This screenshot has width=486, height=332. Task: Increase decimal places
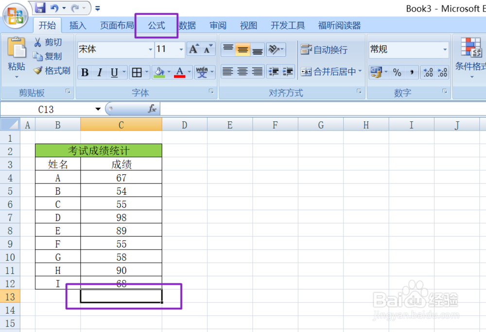(428, 72)
